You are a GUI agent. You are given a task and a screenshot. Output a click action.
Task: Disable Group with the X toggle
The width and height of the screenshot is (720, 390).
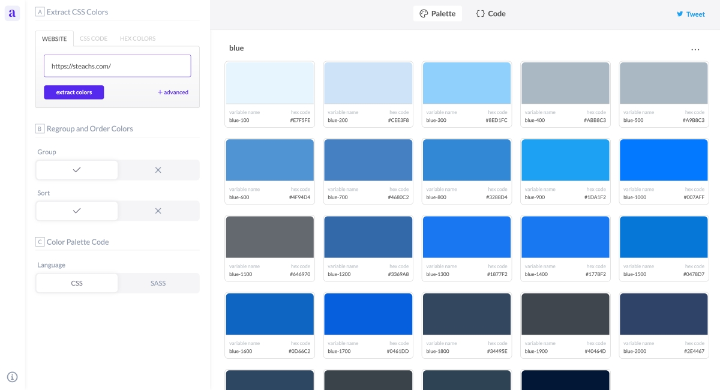coord(158,170)
